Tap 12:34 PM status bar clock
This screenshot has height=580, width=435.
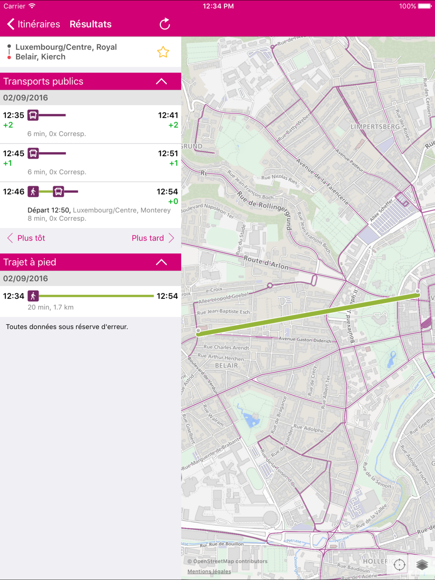[x=218, y=6]
